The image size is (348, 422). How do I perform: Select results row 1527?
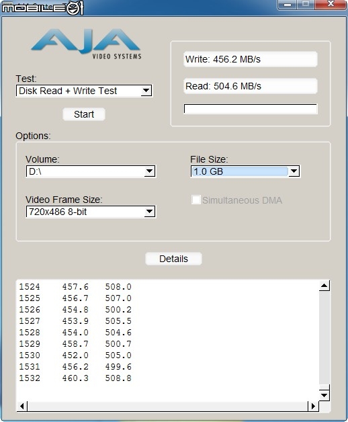coord(75,321)
